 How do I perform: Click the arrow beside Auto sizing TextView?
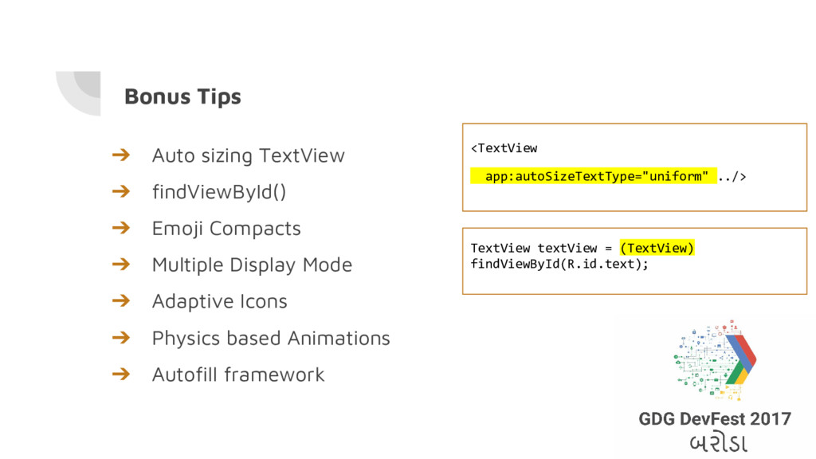(121, 155)
